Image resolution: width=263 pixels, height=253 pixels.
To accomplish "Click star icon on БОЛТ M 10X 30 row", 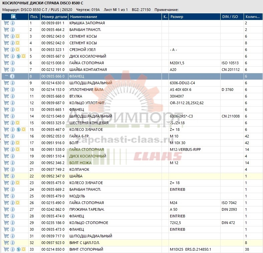I will 18,143.
